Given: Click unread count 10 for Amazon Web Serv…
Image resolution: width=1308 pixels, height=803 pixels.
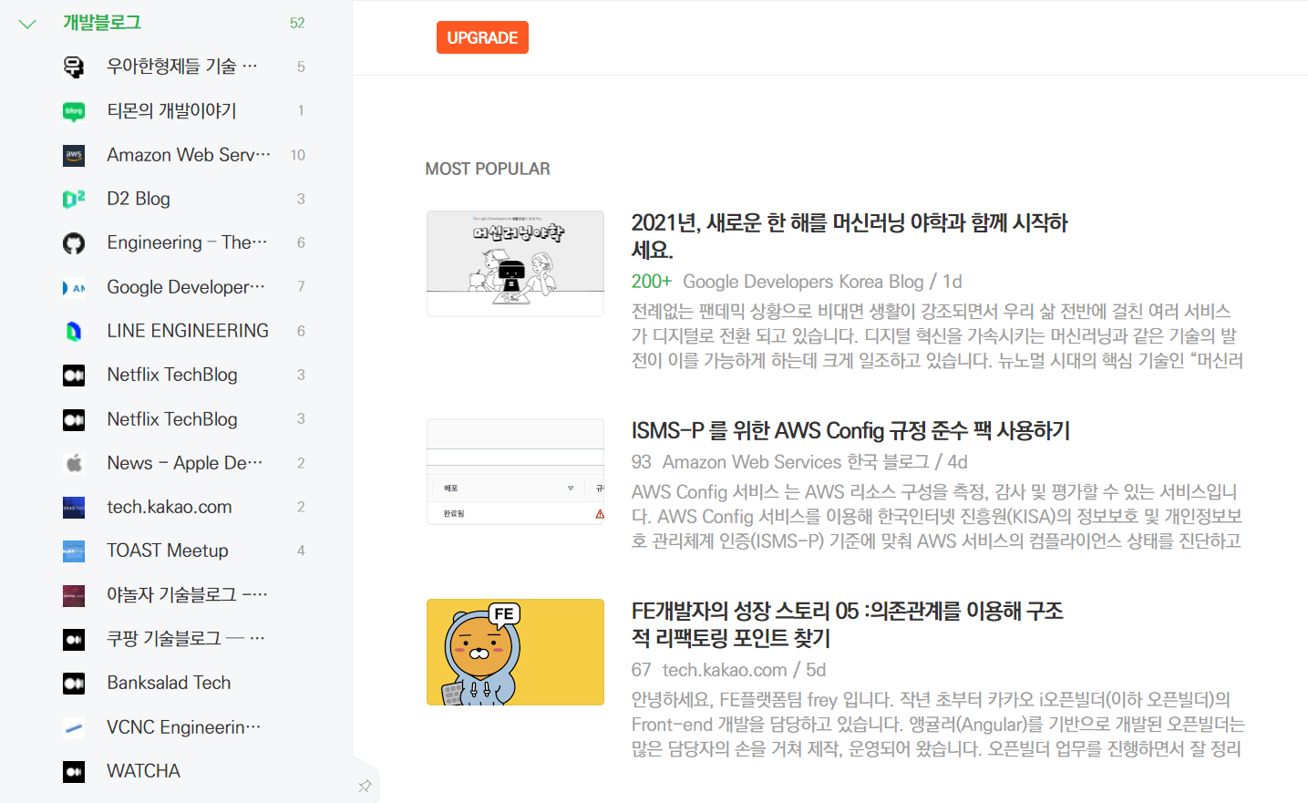Looking at the screenshot, I should point(298,155).
